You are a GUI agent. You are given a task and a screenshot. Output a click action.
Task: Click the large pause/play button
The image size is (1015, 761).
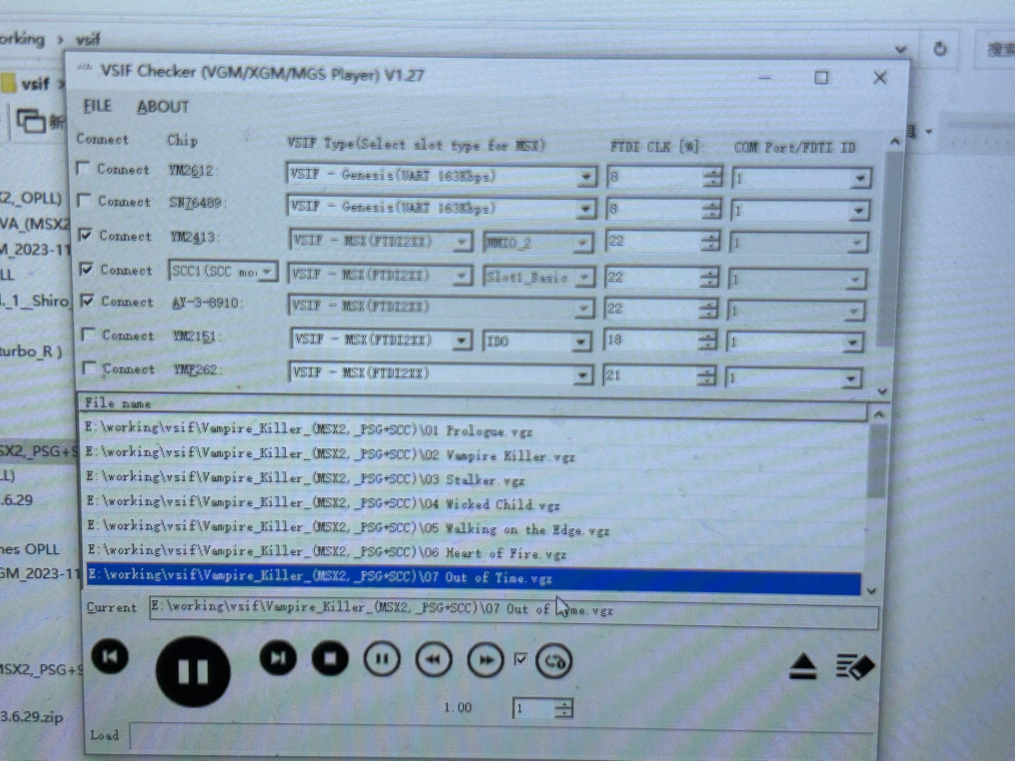(193, 671)
